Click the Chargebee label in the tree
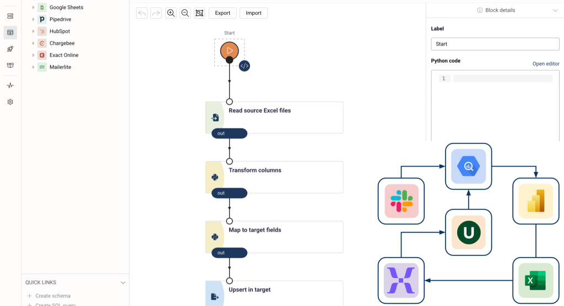The image size is (564, 306). click(x=62, y=43)
